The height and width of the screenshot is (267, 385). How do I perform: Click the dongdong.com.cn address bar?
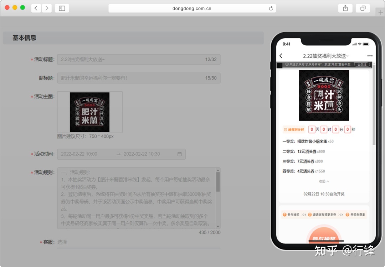point(192,9)
